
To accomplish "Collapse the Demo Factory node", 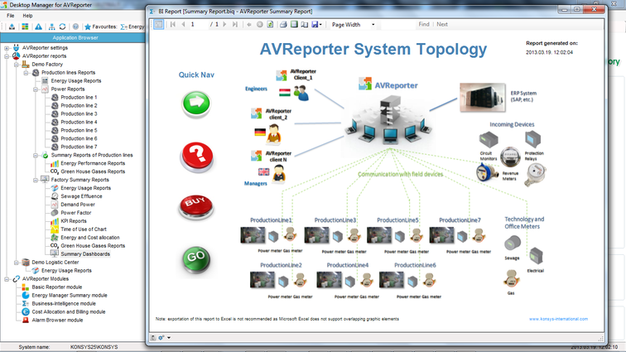I will tap(17, 65).
